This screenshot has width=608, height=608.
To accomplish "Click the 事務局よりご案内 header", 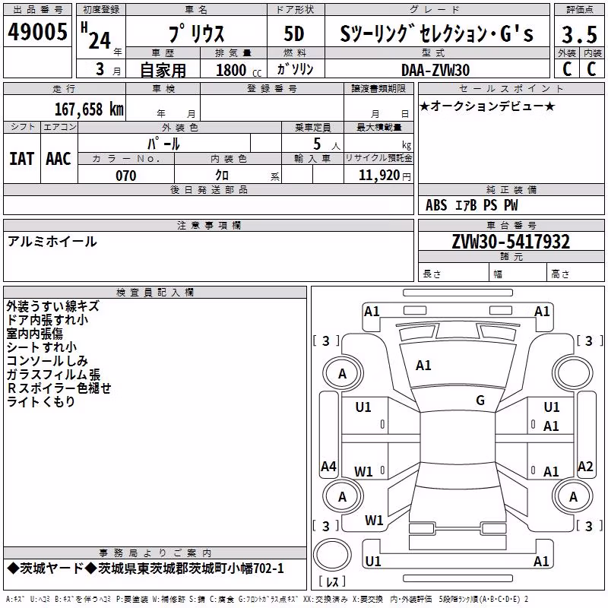I will click(x=155, y=553).
